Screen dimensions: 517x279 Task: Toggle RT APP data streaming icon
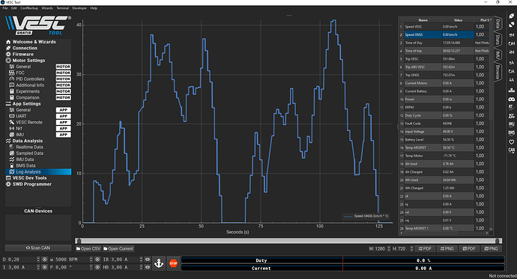tap(512, 116)
